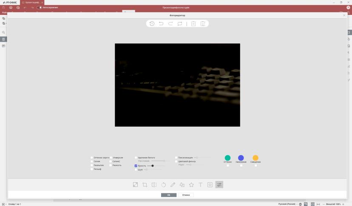
Task: Open the comments panel in left sidebar
Action: point(3,46)
